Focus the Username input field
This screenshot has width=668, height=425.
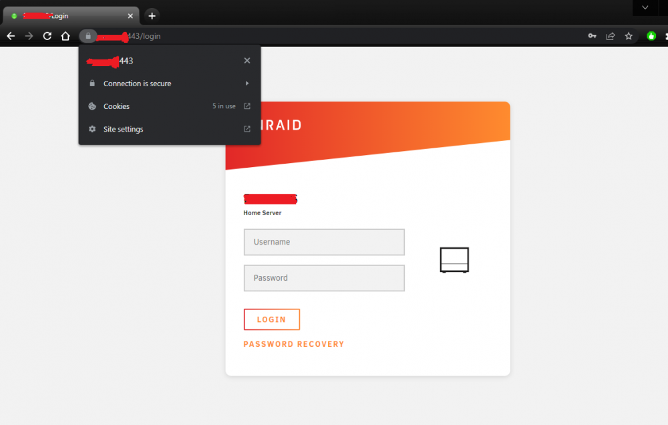pos(324,242)
